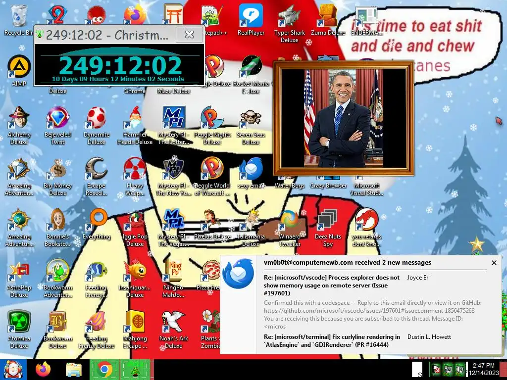Open the Talismania Deluxe shortcut
This screenshot has width=507, height=380.
[251, 228]
